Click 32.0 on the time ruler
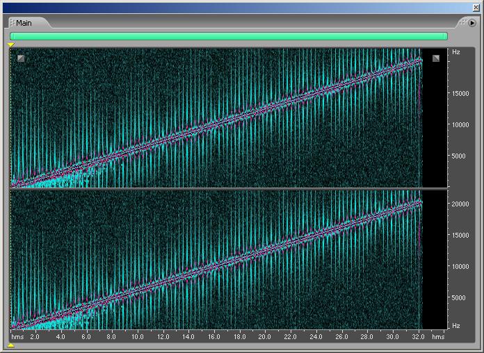The image size is (484, 353). coord(418,336)
